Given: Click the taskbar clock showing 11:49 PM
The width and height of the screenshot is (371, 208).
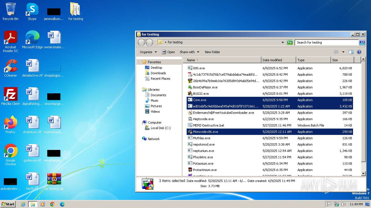Looking at the screenshot, I should click(x=356, y=204).
